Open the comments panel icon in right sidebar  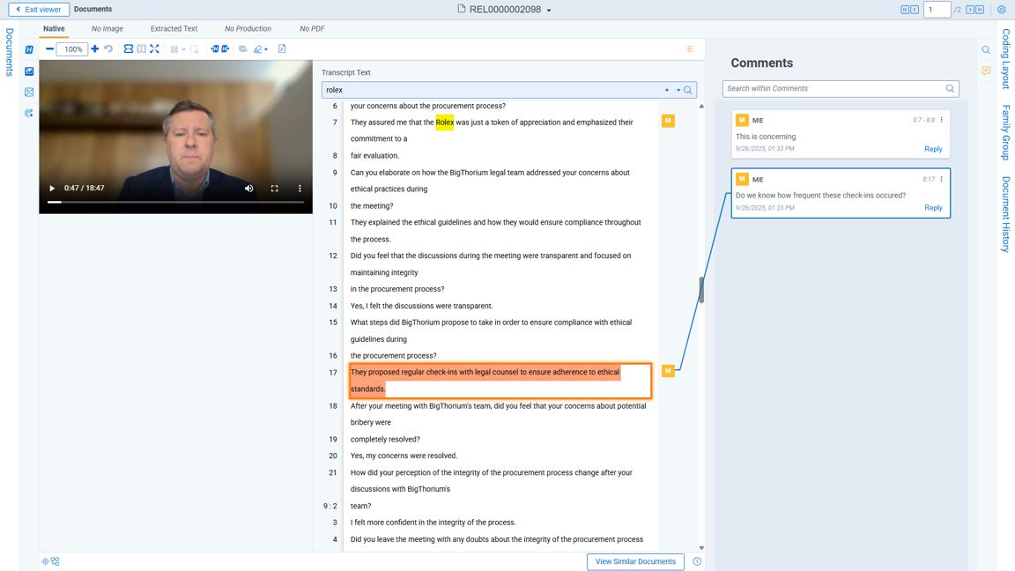coord(986,70)
